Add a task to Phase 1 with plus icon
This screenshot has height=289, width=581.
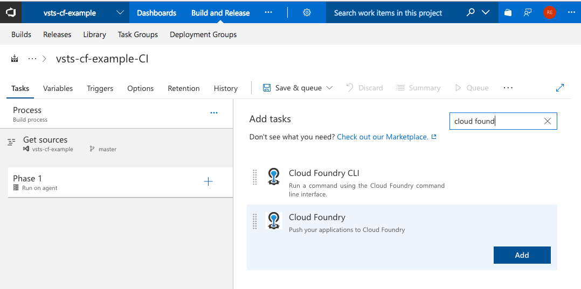[208, 182]
